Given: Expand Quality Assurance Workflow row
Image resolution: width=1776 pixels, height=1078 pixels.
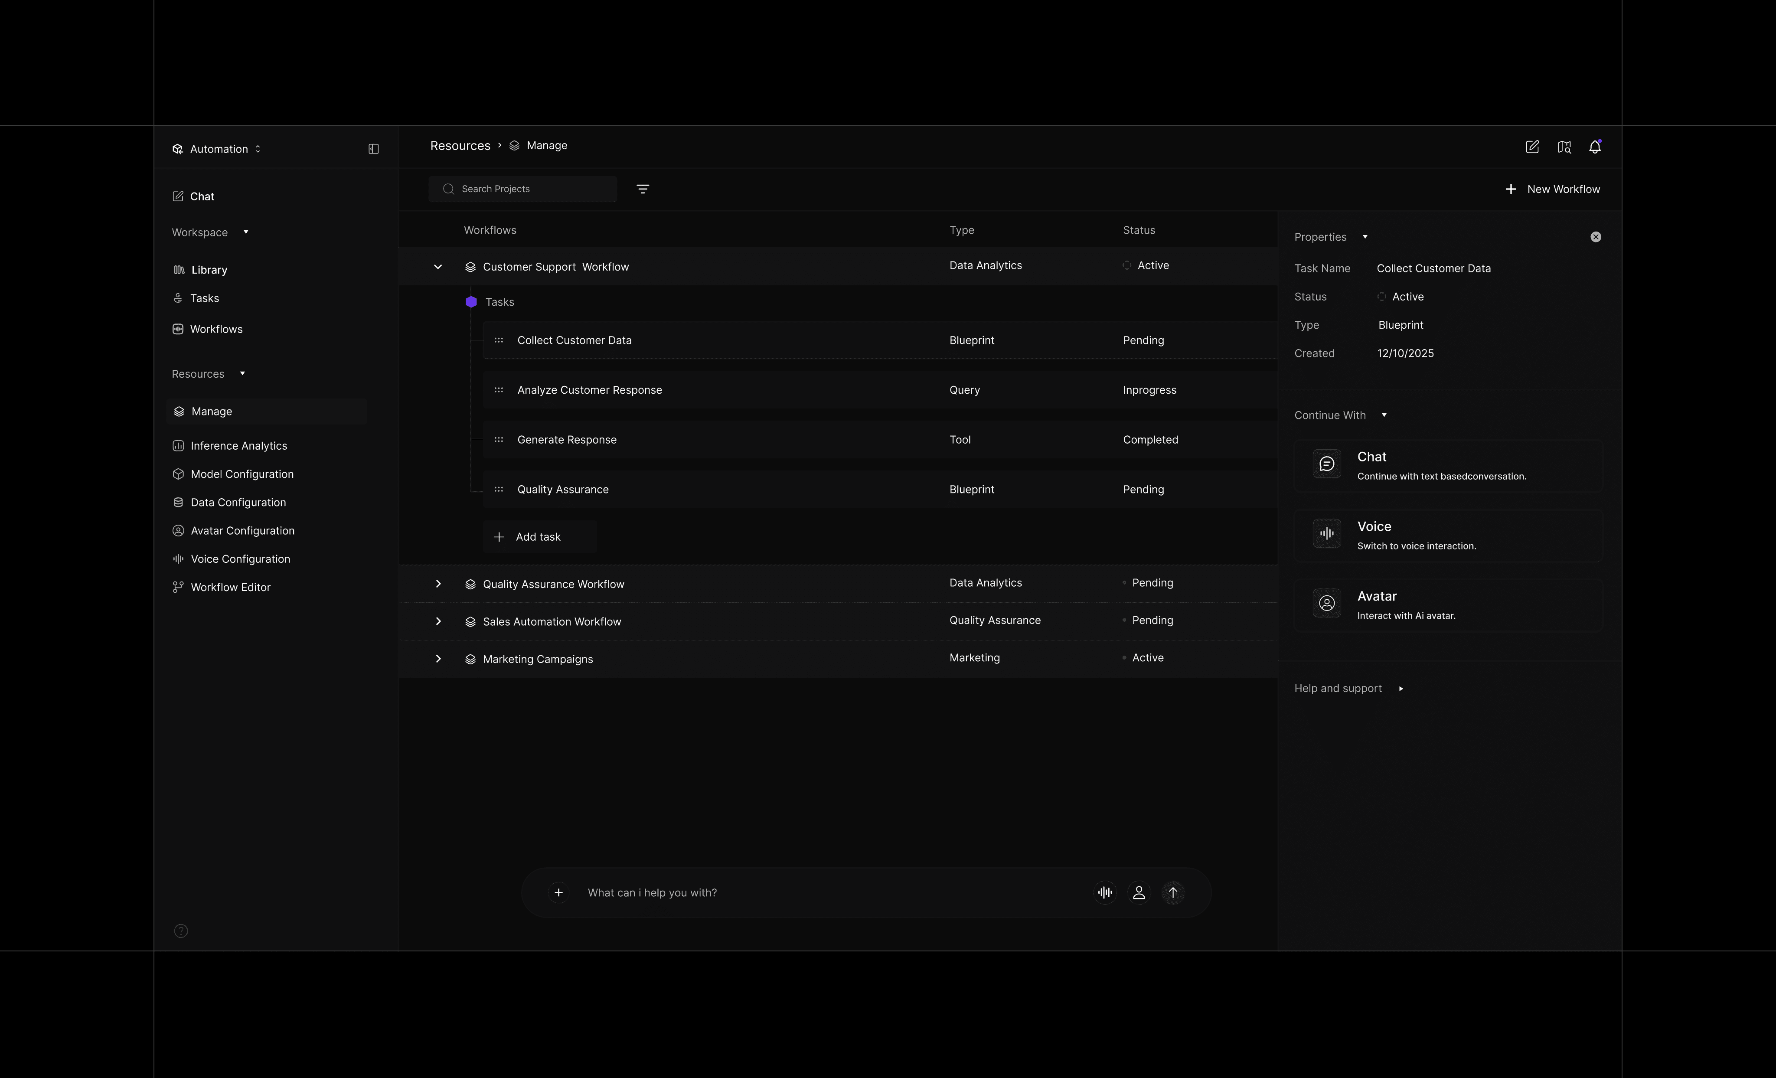Looking at the screenshot, I should coord(437,584).
